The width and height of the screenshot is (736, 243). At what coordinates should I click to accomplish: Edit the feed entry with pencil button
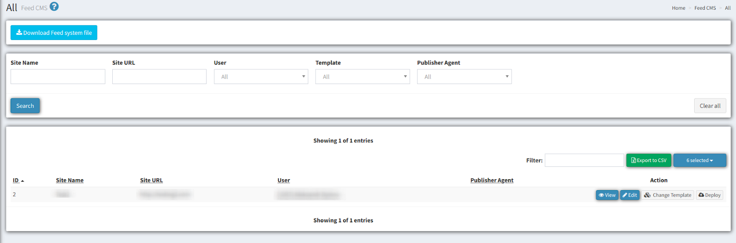click(630, 195)
